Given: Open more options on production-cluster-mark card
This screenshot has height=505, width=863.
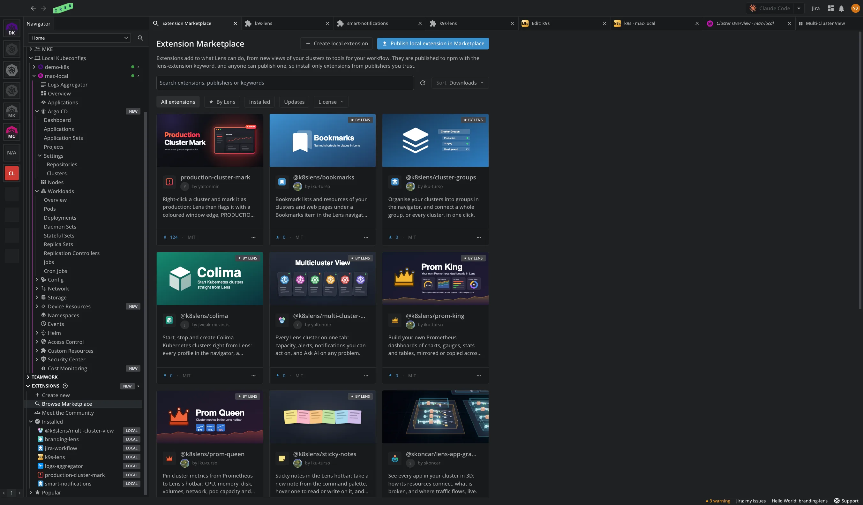Looking at the screenshot, I should [x=253, y=237].
